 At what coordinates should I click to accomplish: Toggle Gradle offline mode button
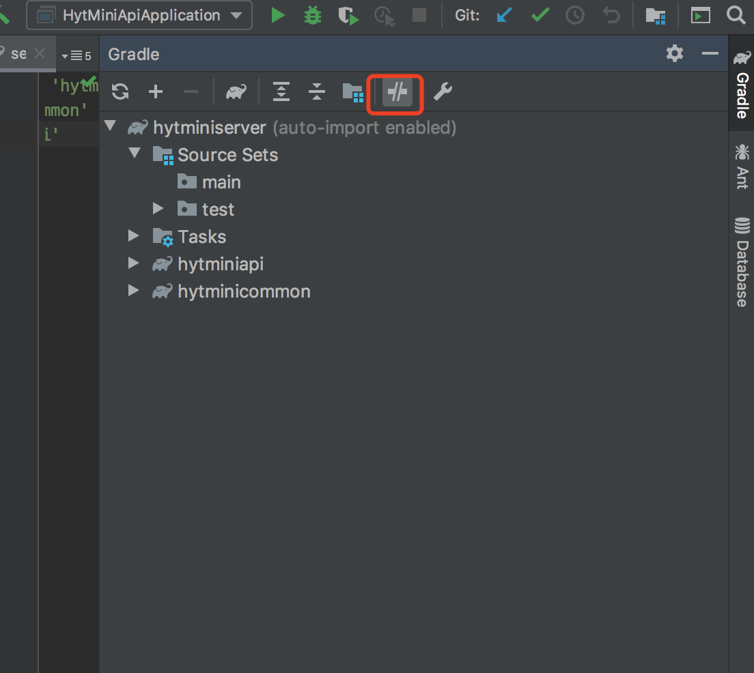pyautogui.click(x=397, y=92)
